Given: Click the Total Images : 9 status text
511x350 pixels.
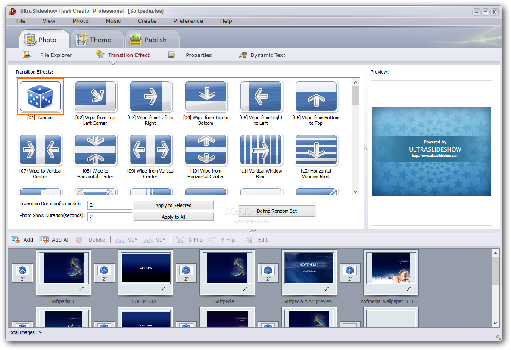Looking at the screenshot, I should [25, 332].
